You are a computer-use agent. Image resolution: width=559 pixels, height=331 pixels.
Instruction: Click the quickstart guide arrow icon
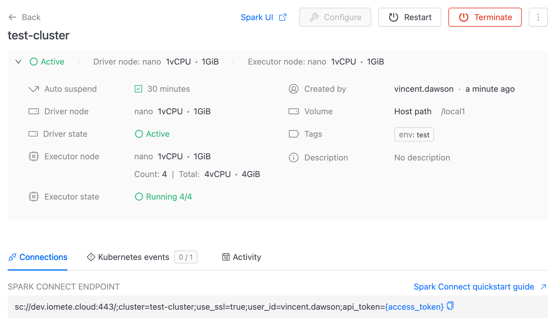[543, 287]
